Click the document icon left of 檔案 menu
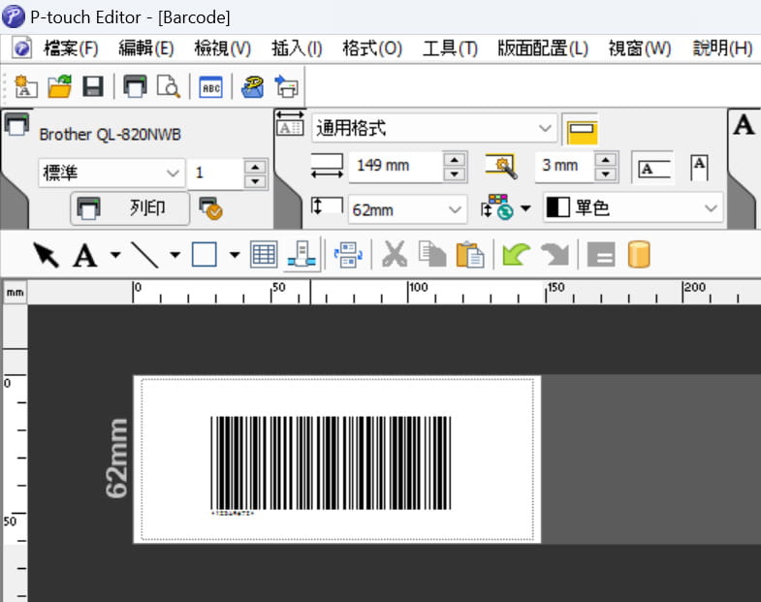The height and width of the screenshot is (602, 761). pyautogui.click(x=22, y=48)
